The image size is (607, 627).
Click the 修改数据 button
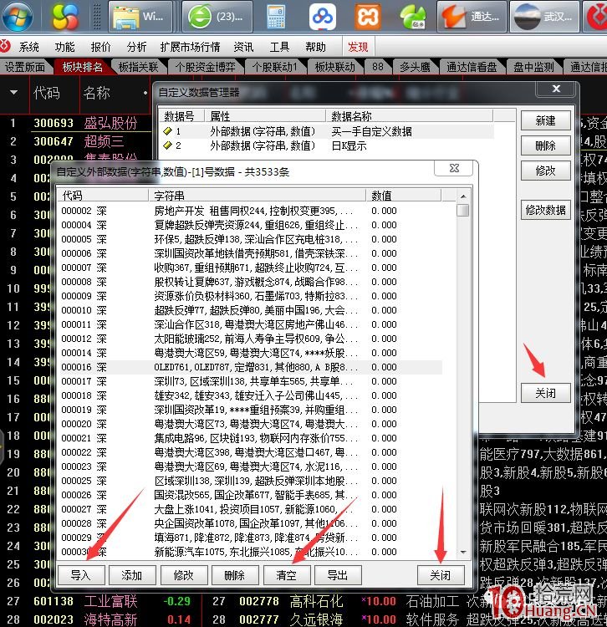[545, 210]
